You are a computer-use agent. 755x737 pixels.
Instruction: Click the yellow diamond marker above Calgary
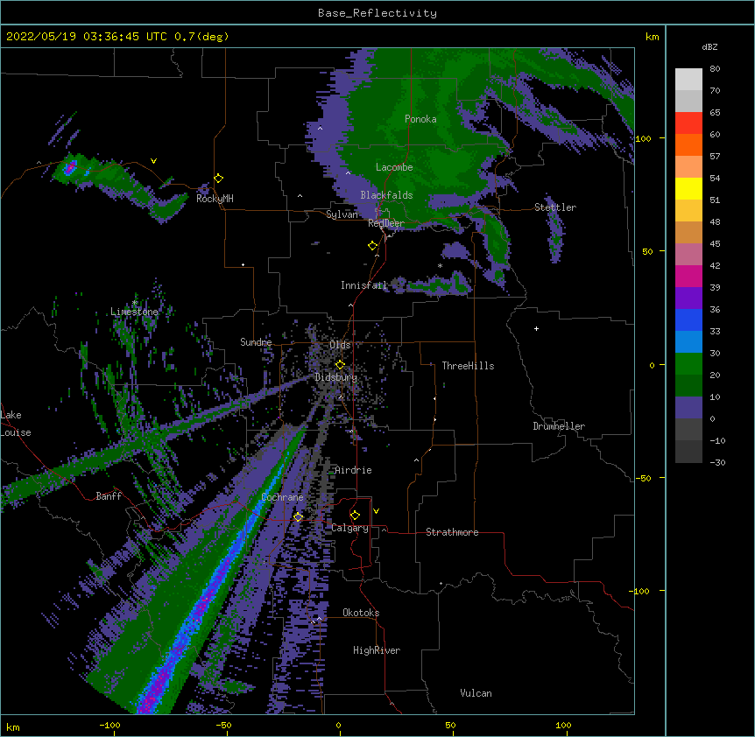pyautogui.click(x=355, y=516)
